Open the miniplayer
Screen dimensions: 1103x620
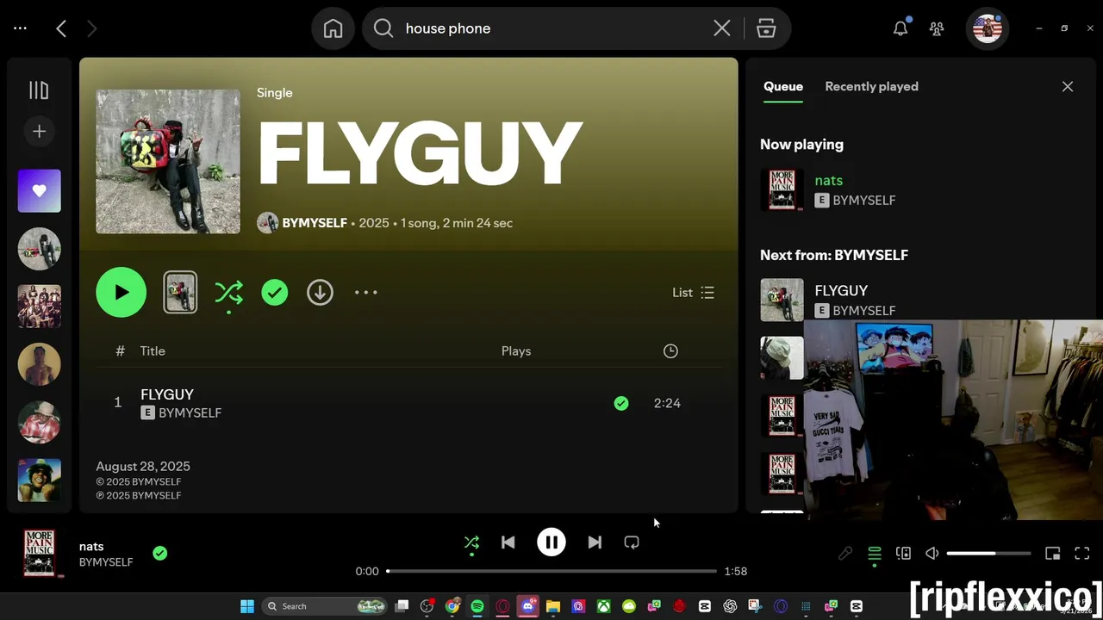1052,554
